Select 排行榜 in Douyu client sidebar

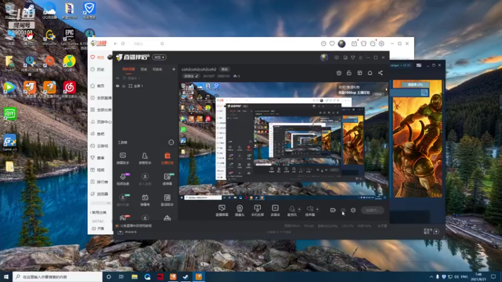[x=99, y=182]
